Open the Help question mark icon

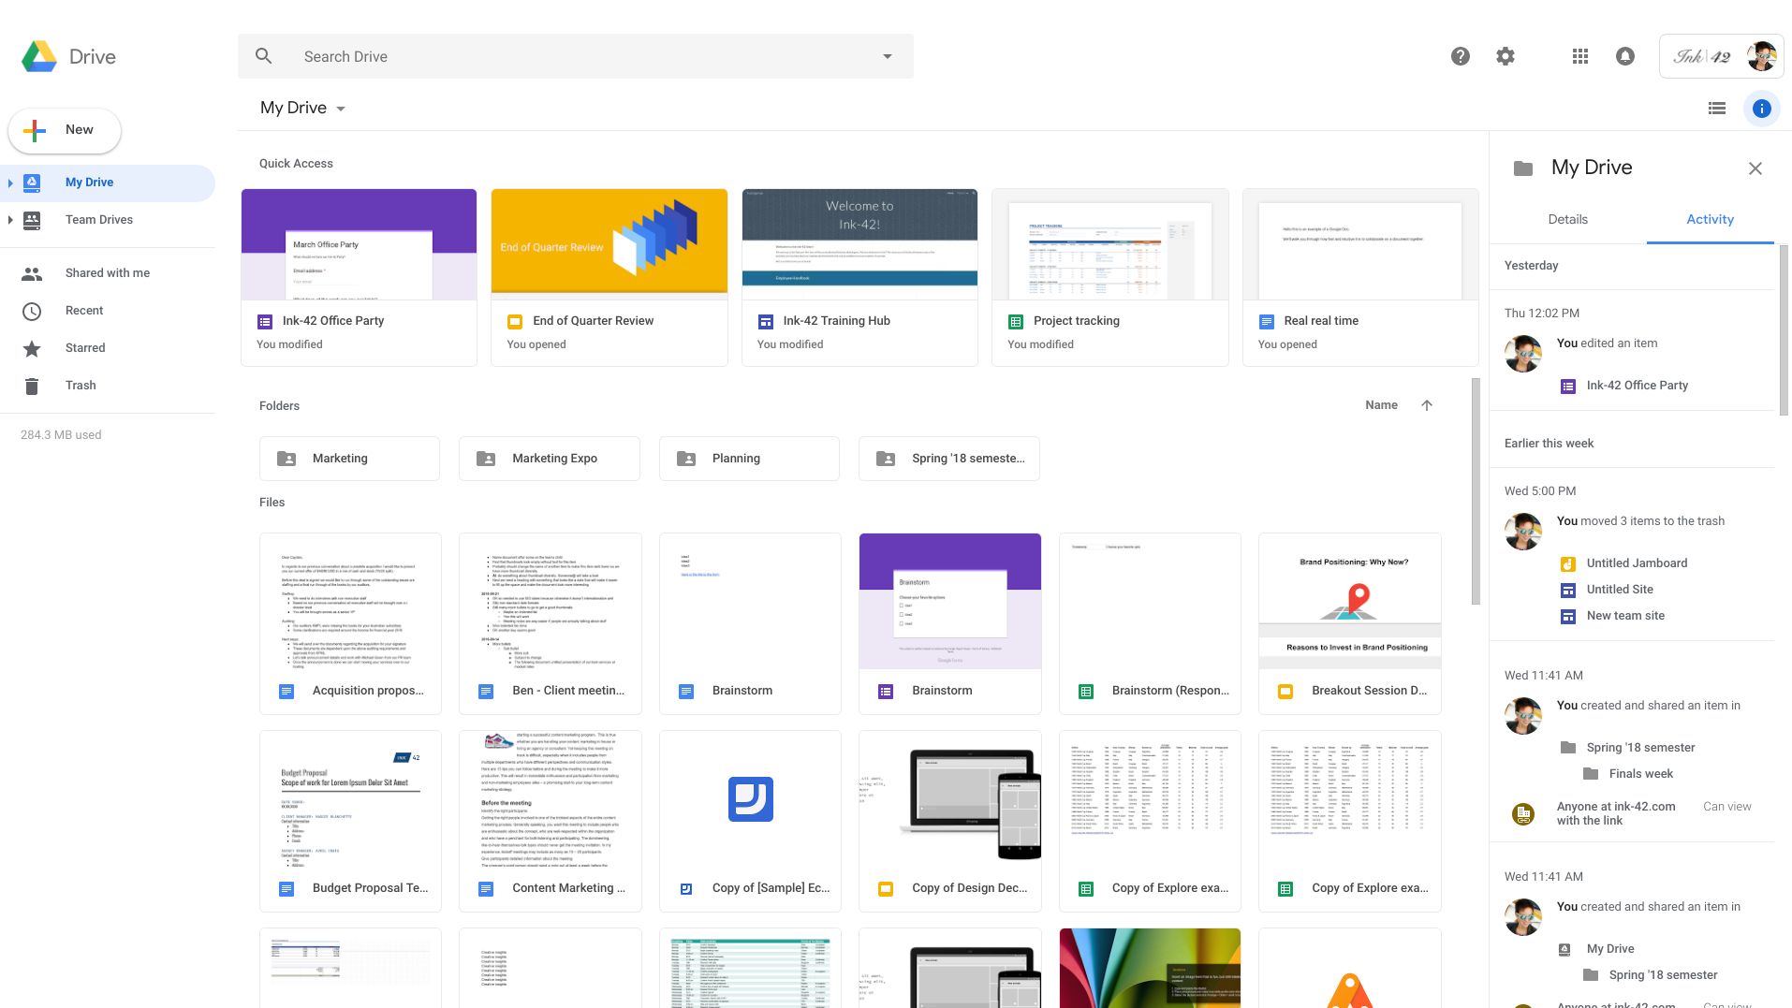pyautogui.click(x=1460, y=56)
